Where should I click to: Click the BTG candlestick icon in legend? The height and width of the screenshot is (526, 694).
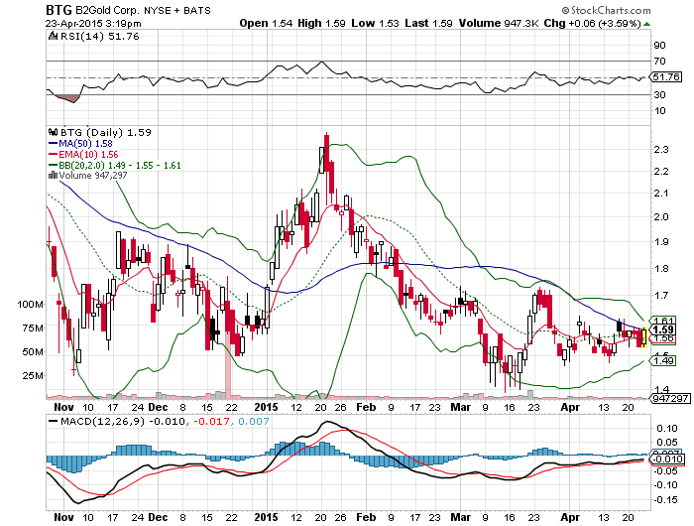tap(54, 132)
